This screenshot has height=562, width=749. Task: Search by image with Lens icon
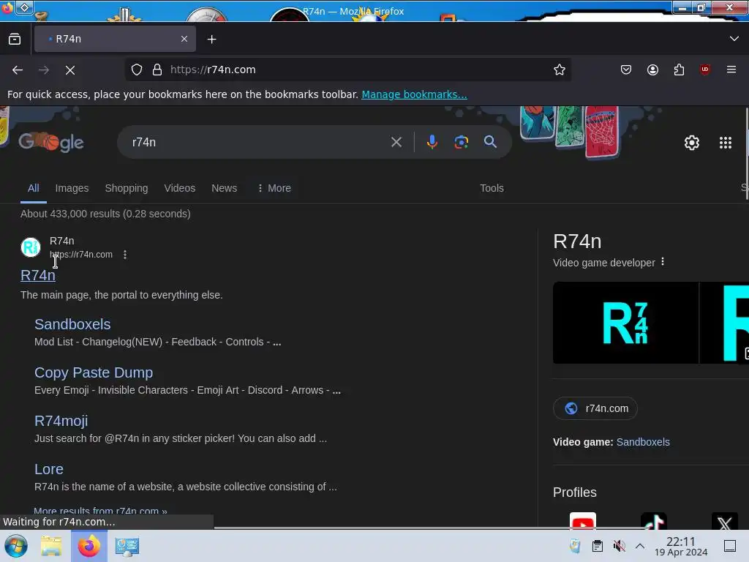click(x=461, y=142)
